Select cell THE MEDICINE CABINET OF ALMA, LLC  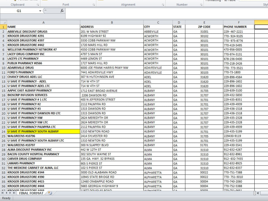point(43,168)
